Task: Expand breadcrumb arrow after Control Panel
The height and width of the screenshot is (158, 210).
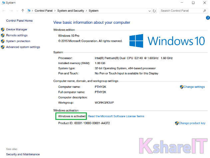Action: (55, 11)
